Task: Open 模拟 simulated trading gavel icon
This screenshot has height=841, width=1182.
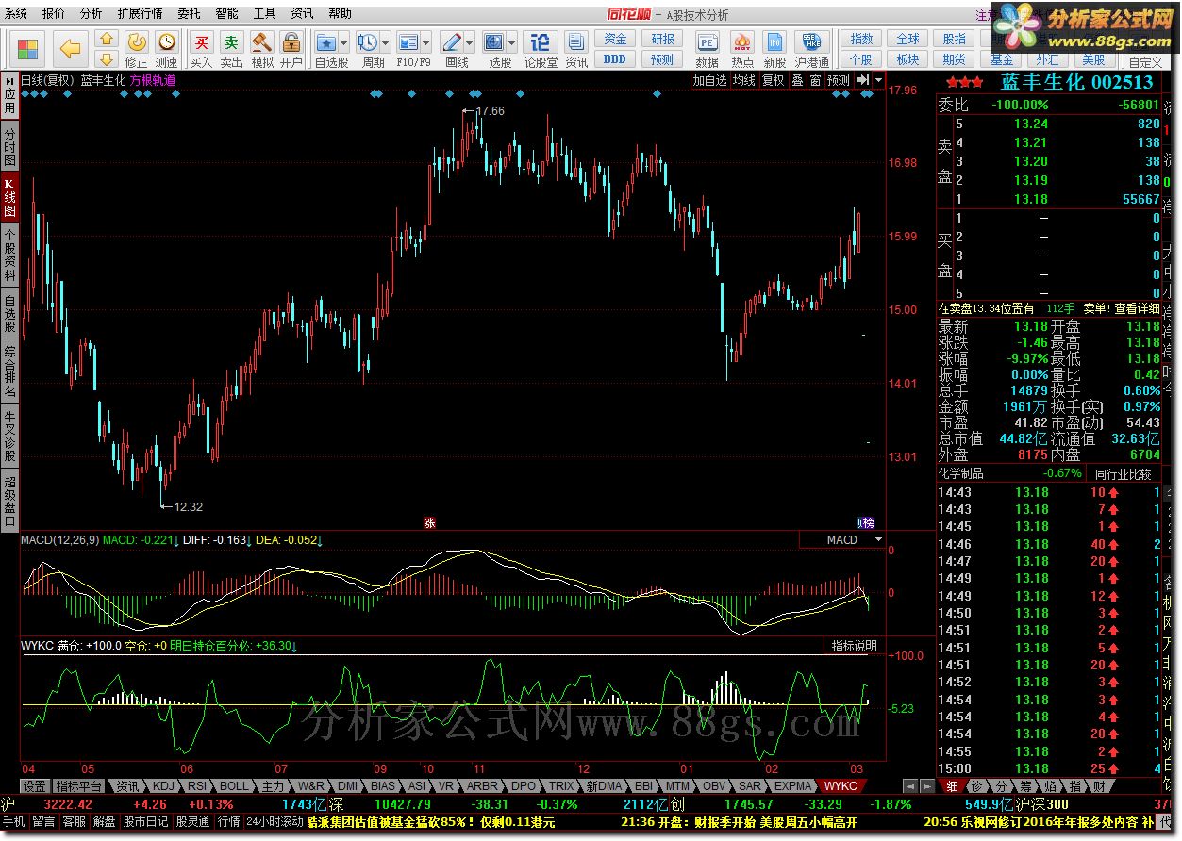Action: click(261, 48)
